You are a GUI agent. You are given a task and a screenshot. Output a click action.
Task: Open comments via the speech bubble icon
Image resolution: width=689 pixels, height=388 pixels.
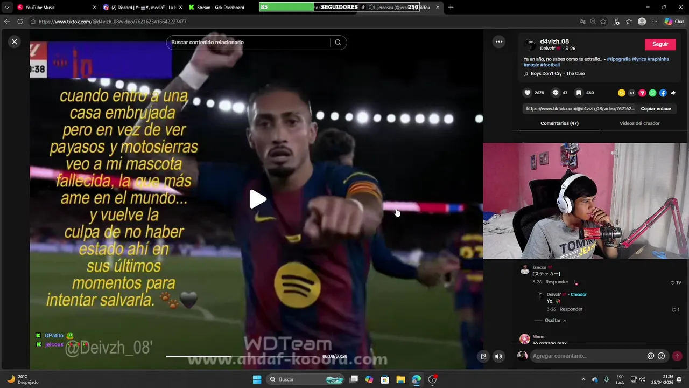click(x=556, y=93)
